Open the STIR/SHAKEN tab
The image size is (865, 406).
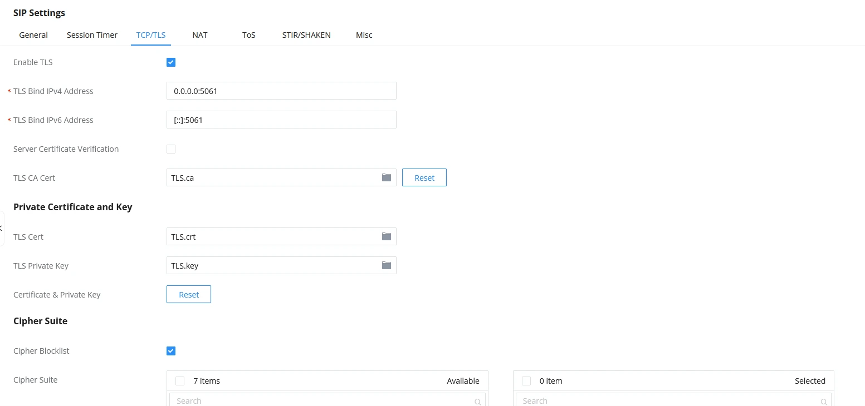pos(306,35)
